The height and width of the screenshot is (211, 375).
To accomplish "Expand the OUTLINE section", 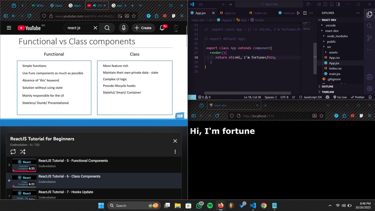I will pyautogui.click(x=340, y=86).
